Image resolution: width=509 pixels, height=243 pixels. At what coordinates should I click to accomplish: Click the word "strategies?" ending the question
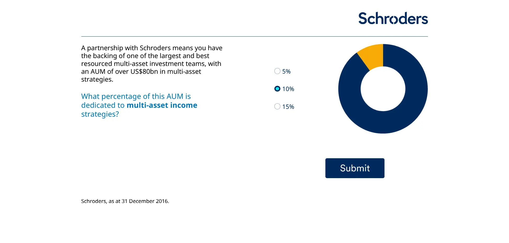(x=100, y=114)
